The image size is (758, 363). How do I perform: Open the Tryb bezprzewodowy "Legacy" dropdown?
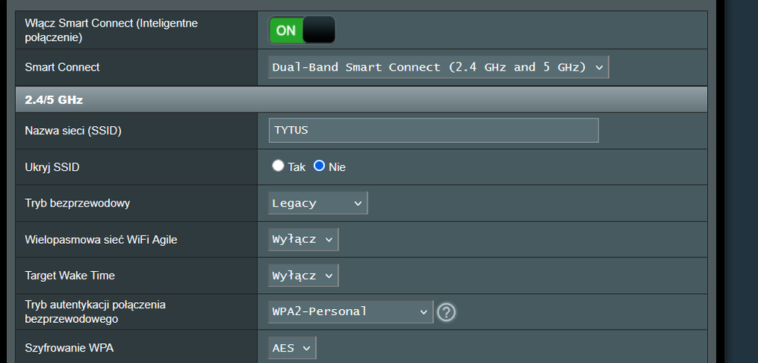coord(317,203)
